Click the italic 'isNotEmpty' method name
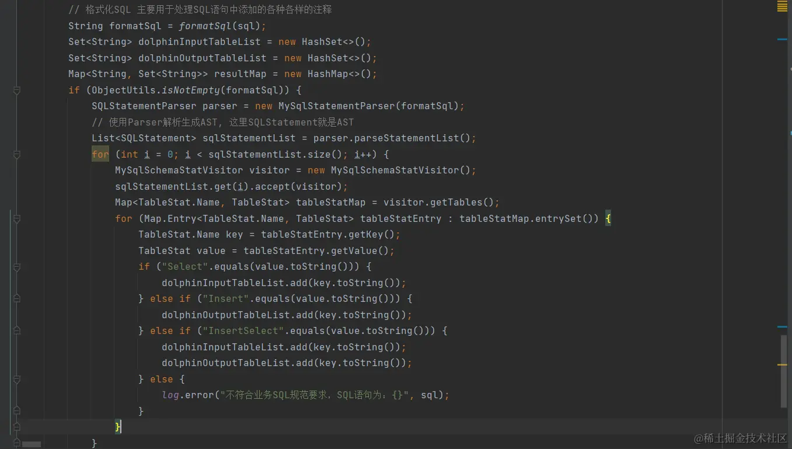Viewport: 792px width, 449px height. click(191, 91)
